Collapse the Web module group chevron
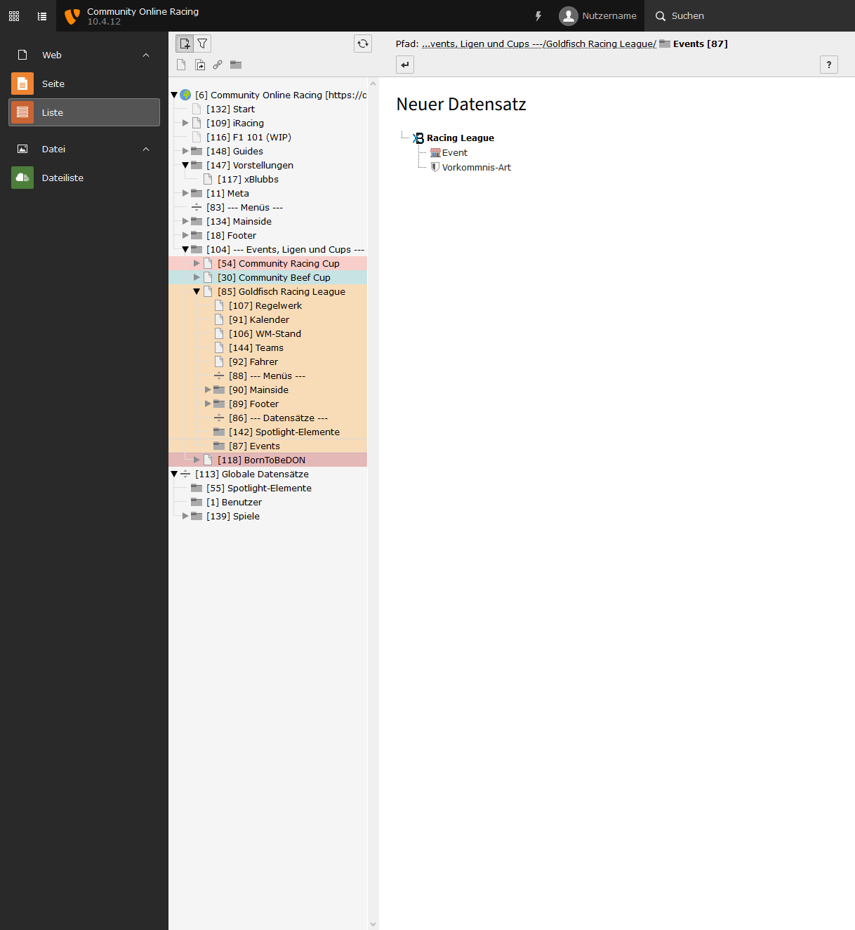The image size is (855, 930). click(146, 55)
